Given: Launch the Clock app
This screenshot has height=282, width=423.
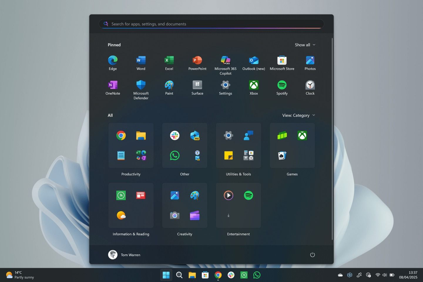Looking at the screenshot, I should pos(310,86).
